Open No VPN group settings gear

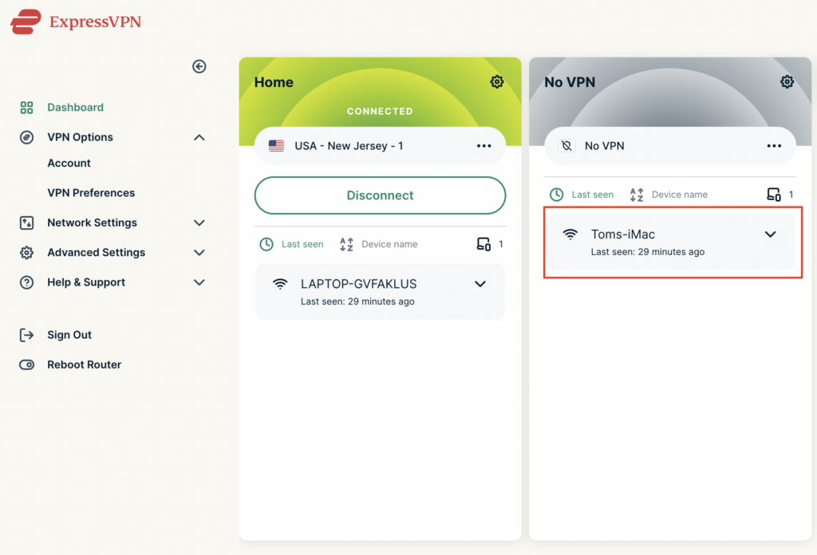787,82
